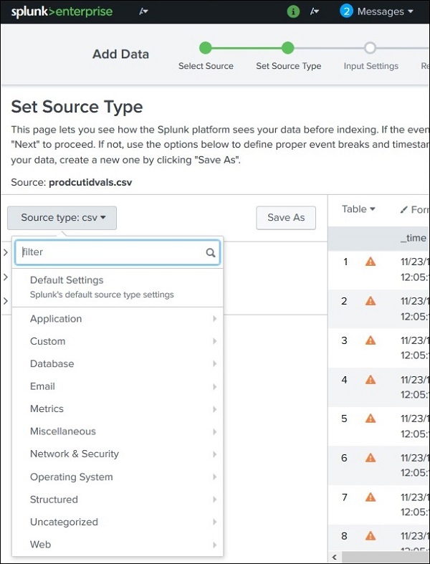
Task: Click the green health status icon
Action: click(293, 11)
